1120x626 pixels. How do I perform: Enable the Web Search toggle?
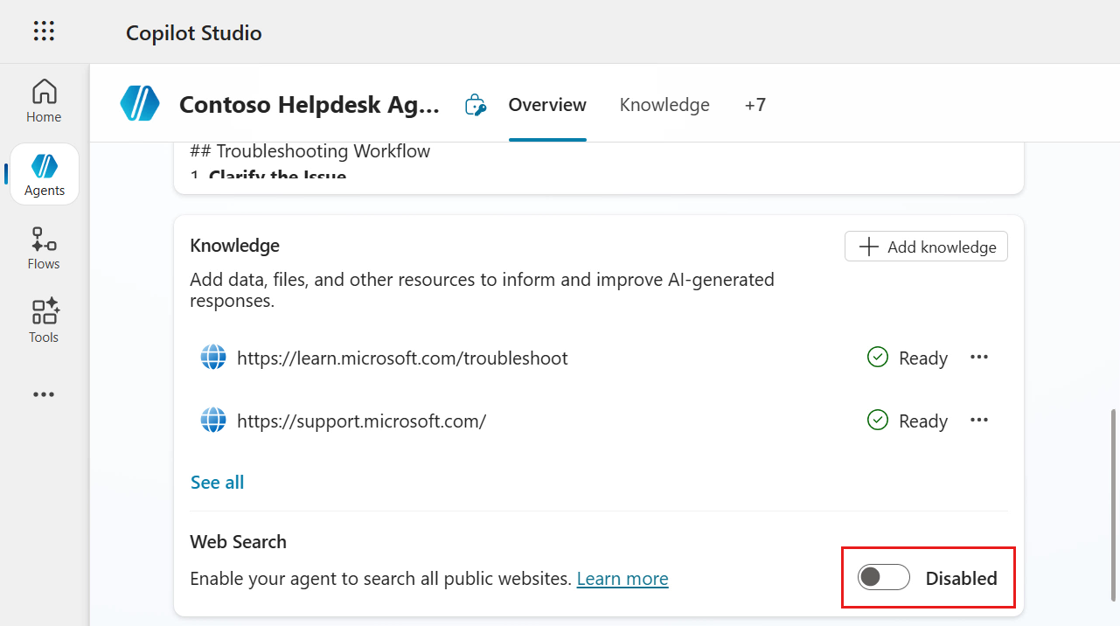[883, 577]
